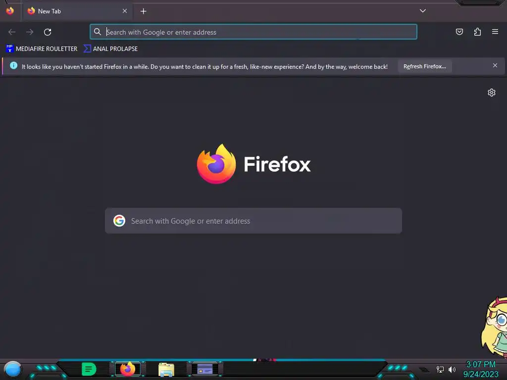Select Firefox in the taskbar

128,369
